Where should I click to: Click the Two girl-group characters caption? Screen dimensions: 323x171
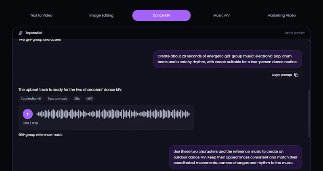click(x=40, y=39)
